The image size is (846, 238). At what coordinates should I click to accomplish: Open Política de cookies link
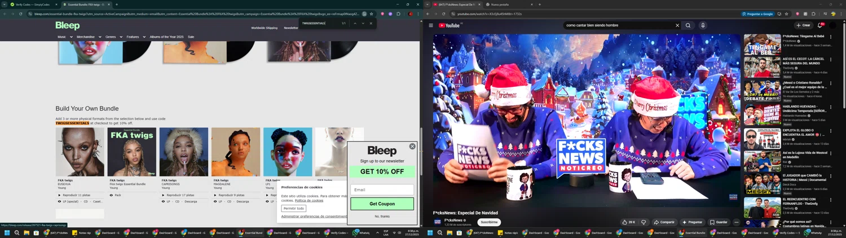point(309,200)
